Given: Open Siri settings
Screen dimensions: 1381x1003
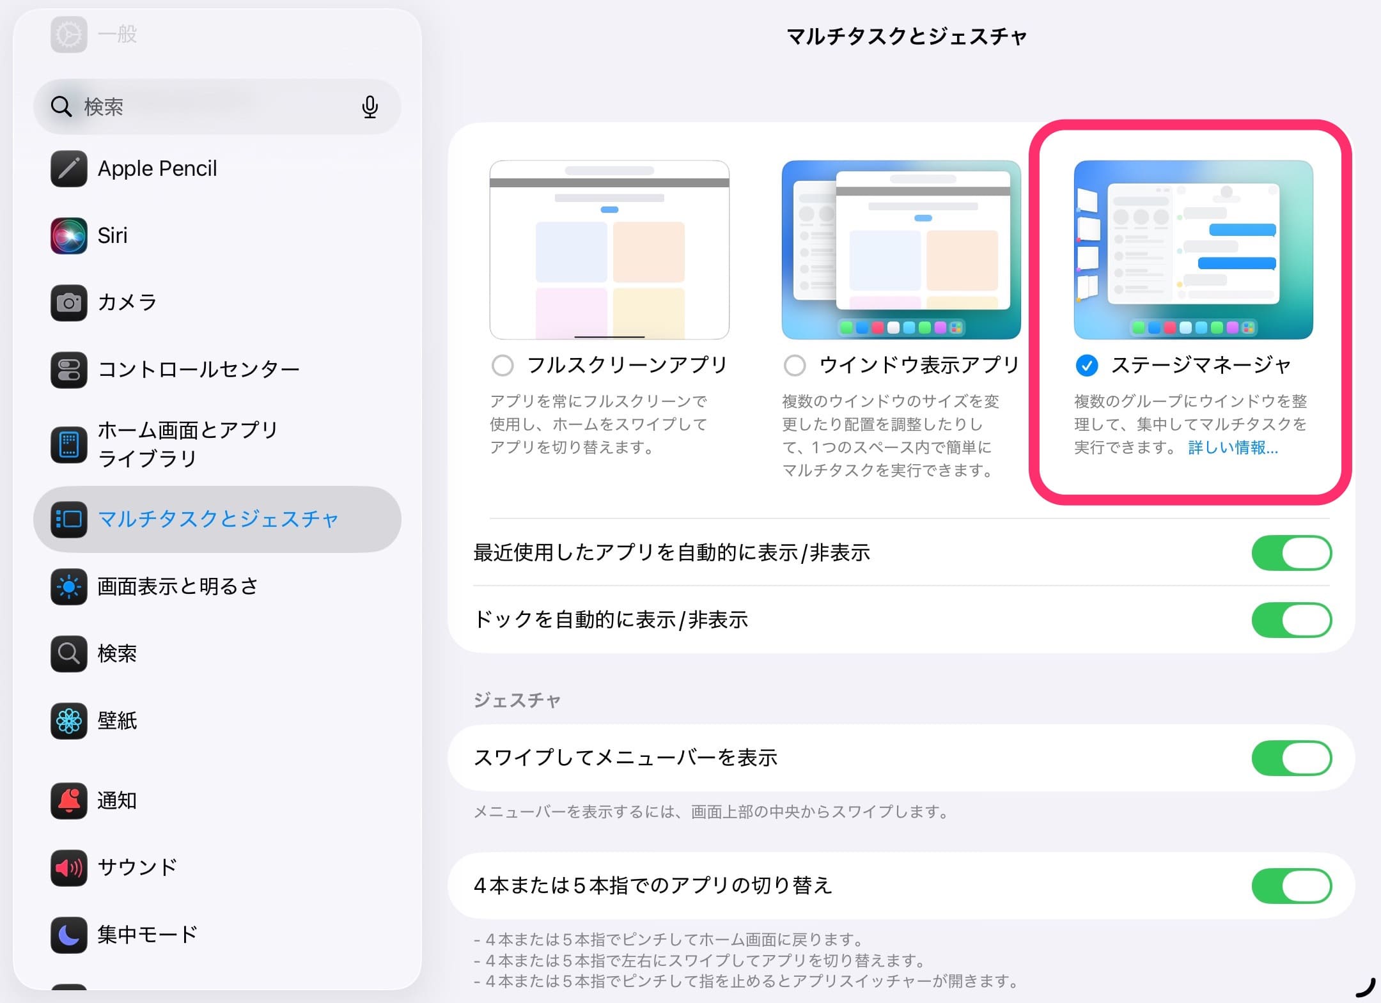Looking at the screenshot, I should 114,235.
